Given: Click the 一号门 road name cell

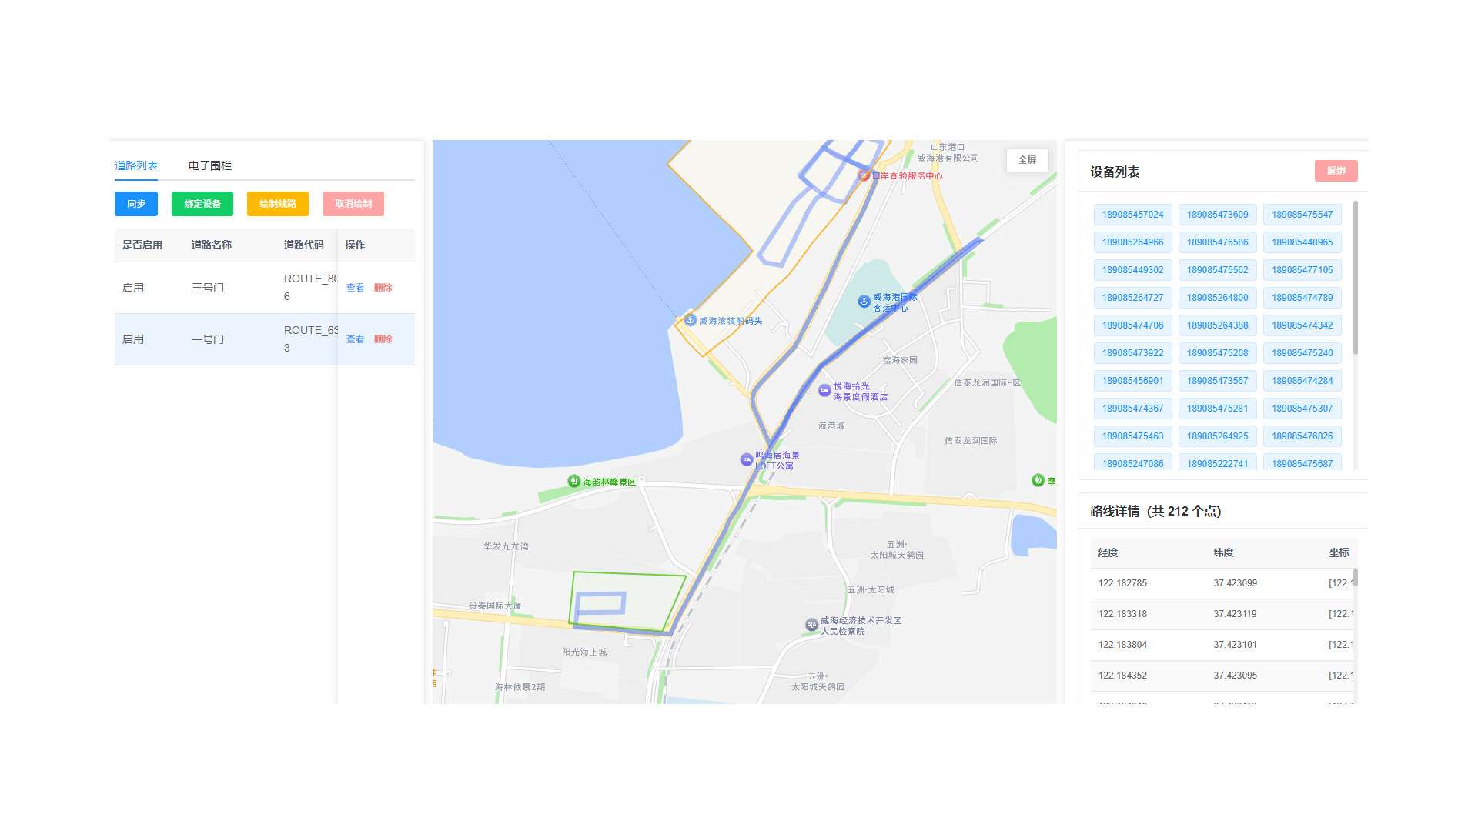Looking at the screenshot, I should (x=230, y=339).
